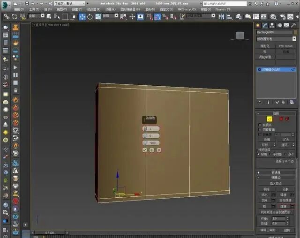Click the Unlink Selection tool
The image size is (300, 238).
coord(15,17)
